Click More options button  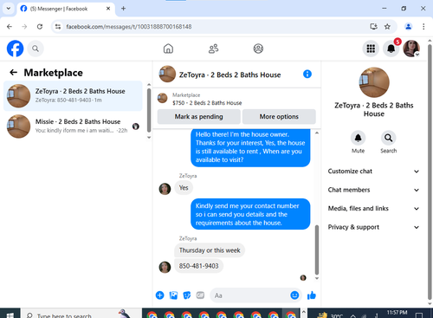[279, 117]
